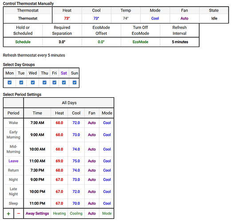Image resolution: width=233 pixels, height=222 pixels.
Task: Edit the Wake period 7:30 AM time
Action: coord(37,123)
